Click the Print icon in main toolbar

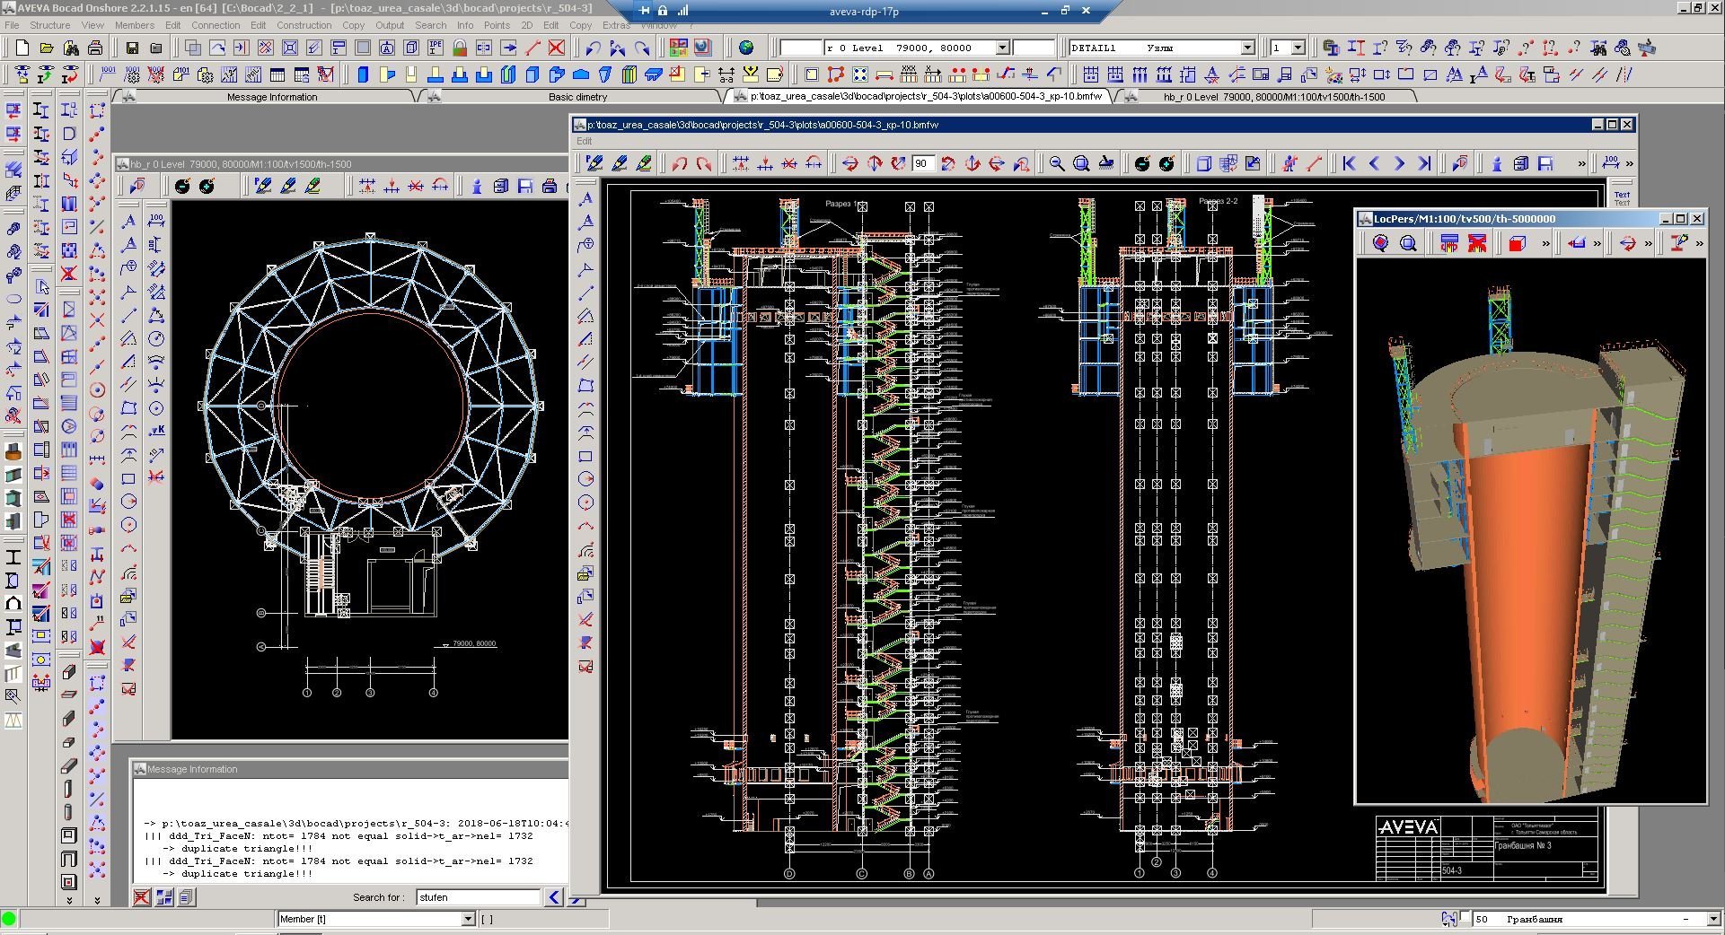click(95, 48)
